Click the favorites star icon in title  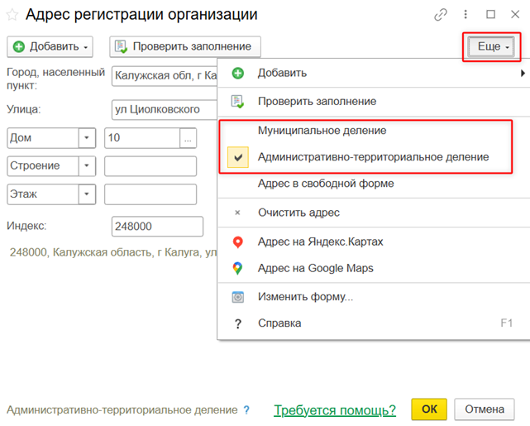(x=12, y=15)
